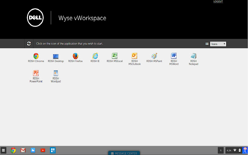Open the RDSH Desktop icon
This screenshot has height=155, width=248.
[56, 56]
